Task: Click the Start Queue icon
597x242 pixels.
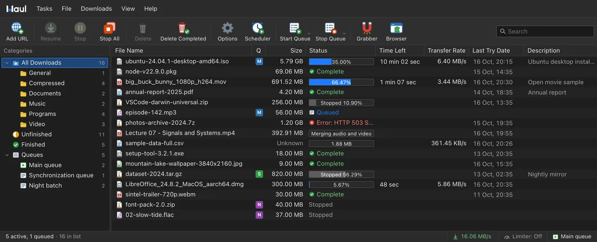Action: click(x=295, y=28)
